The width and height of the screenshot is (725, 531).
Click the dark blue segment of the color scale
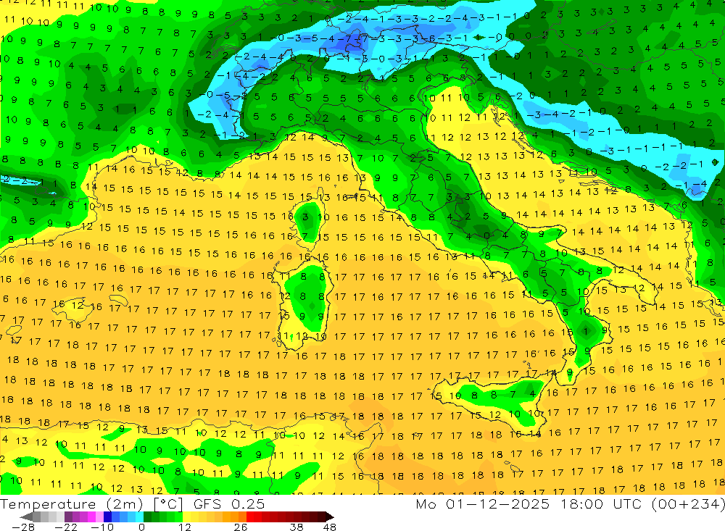click(107, 517)
